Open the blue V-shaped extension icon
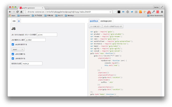172x107 pixels. pyautogui.click(x=132, y=12)
